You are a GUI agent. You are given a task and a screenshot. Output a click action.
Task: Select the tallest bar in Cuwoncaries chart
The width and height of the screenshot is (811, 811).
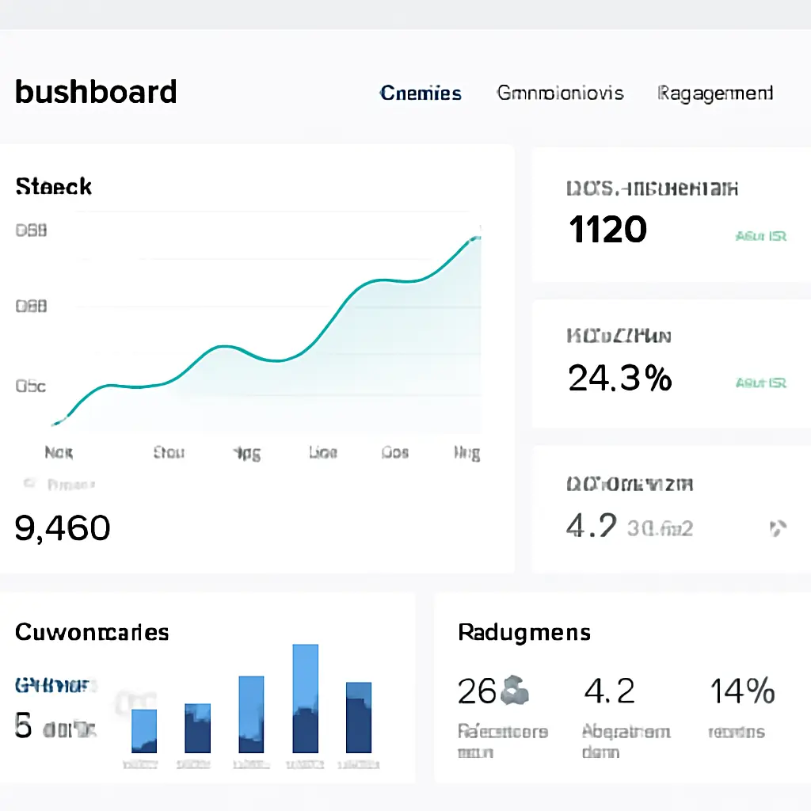307,697
